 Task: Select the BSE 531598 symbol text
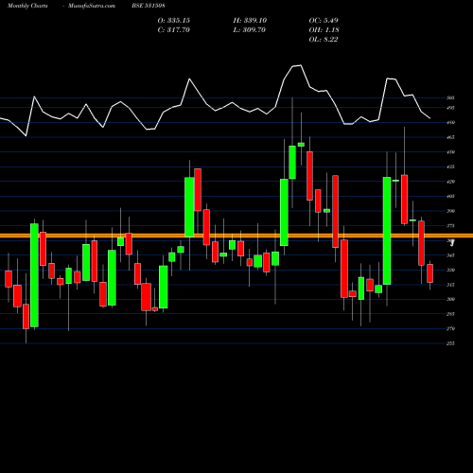coord(149,6)
